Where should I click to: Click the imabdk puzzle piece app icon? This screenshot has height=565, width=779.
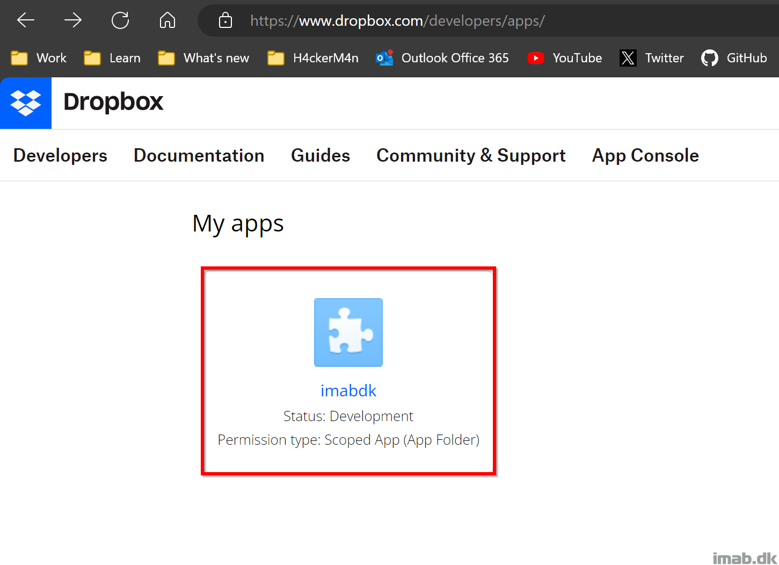coord(348,332)
